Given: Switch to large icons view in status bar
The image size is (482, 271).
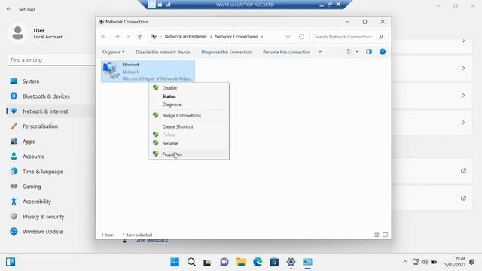Looking at the screenshot, I should tap(385, 235).
